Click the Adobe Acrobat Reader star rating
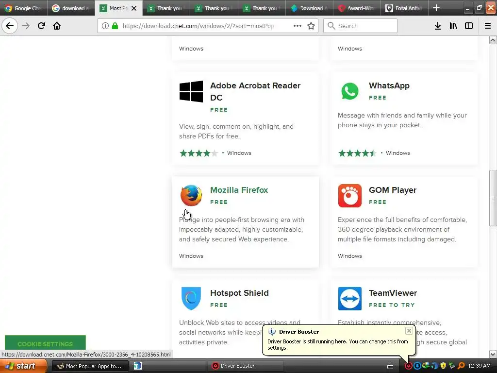This screenshot has width=497, height=373. point(199,153)
